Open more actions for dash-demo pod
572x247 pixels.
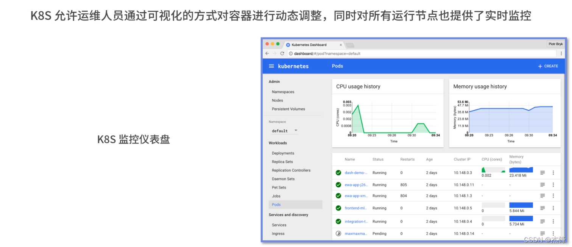pyautogui.click(x=553, y=173)
